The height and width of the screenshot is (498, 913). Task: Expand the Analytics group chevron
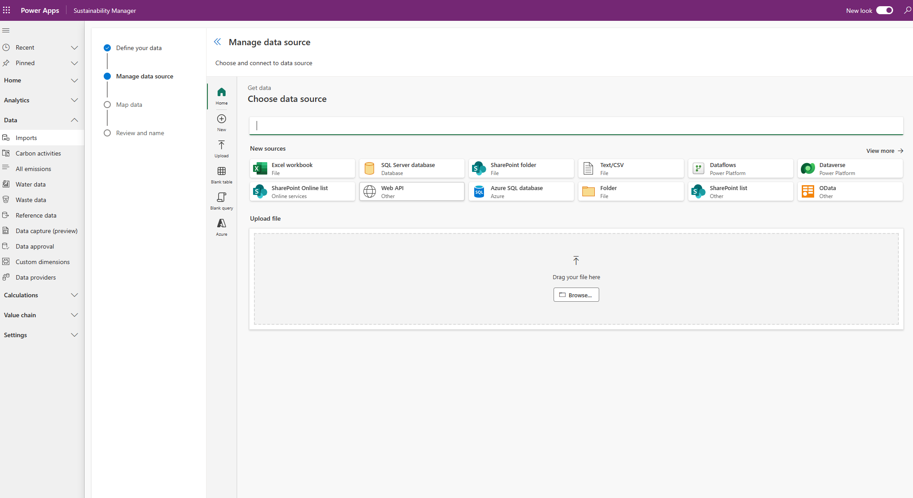pos(74,100)
